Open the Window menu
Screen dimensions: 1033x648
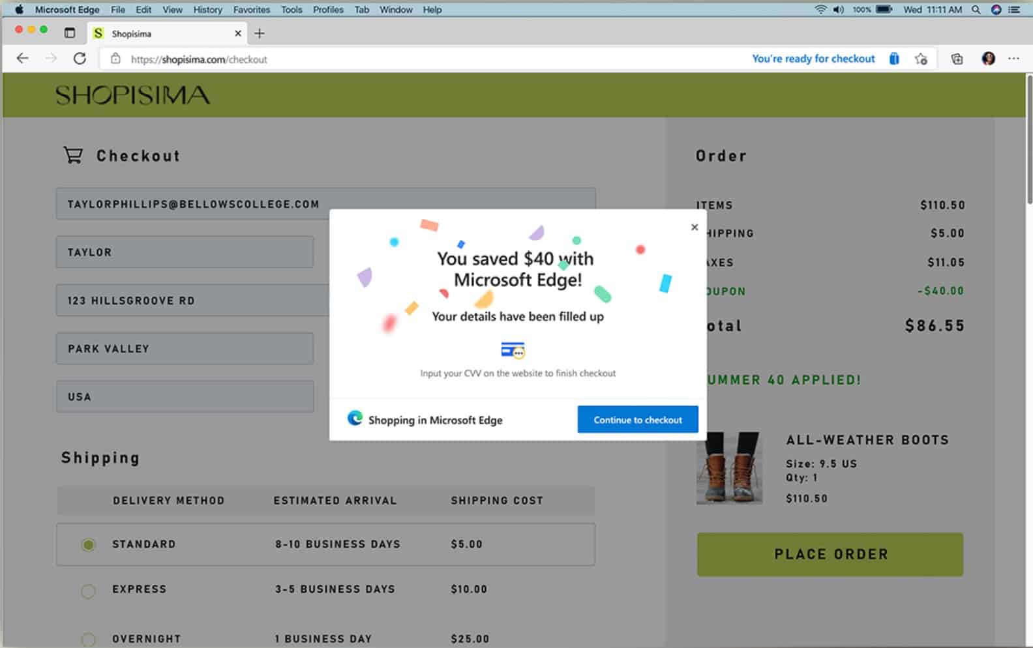pos(396,10)
